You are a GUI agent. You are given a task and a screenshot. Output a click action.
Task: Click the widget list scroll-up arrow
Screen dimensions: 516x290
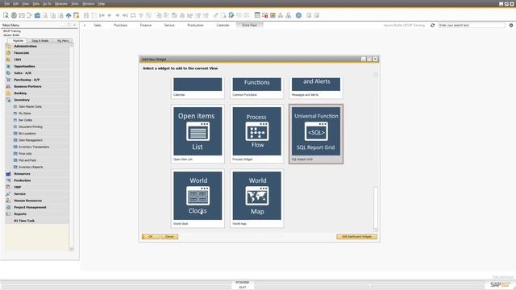coord(376,75)
